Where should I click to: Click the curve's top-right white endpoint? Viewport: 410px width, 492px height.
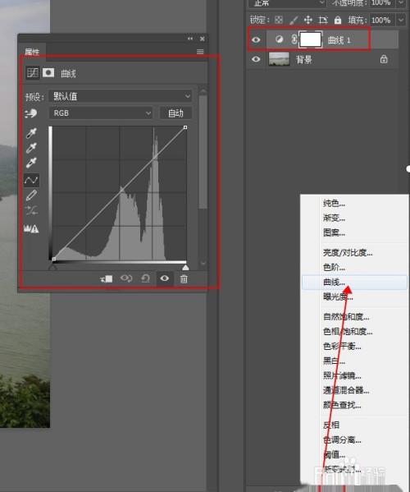[185, 127]
